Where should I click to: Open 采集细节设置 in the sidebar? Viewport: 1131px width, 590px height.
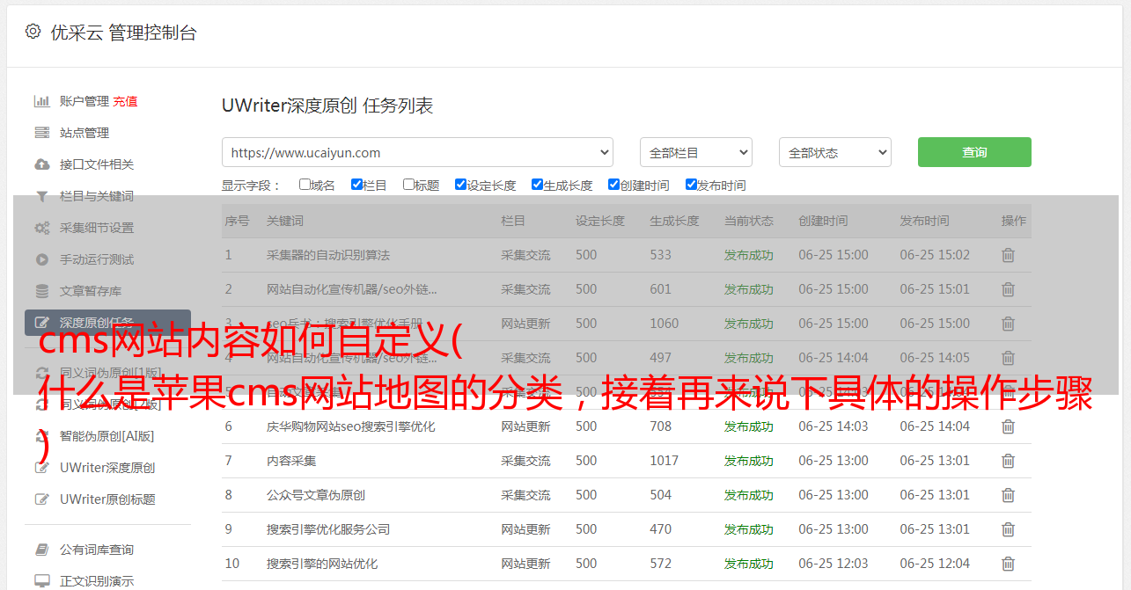97,228
